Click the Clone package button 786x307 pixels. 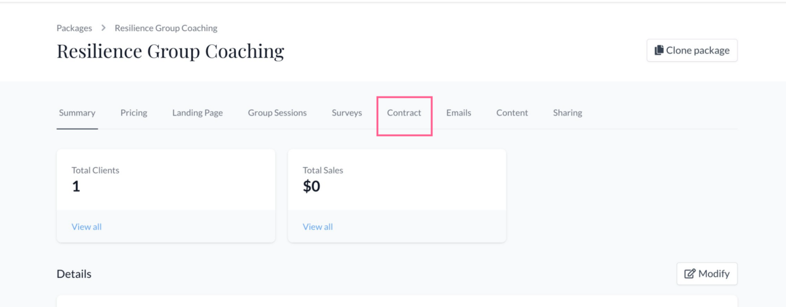coord(692,50)
